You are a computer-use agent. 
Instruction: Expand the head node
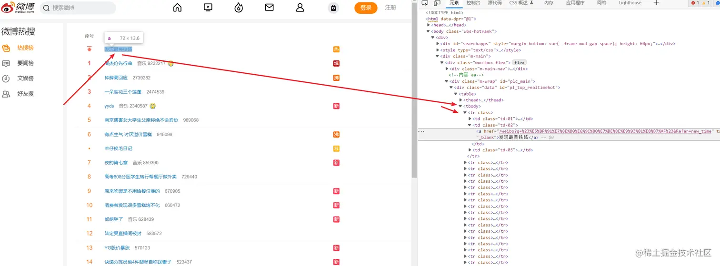point(429,25)
